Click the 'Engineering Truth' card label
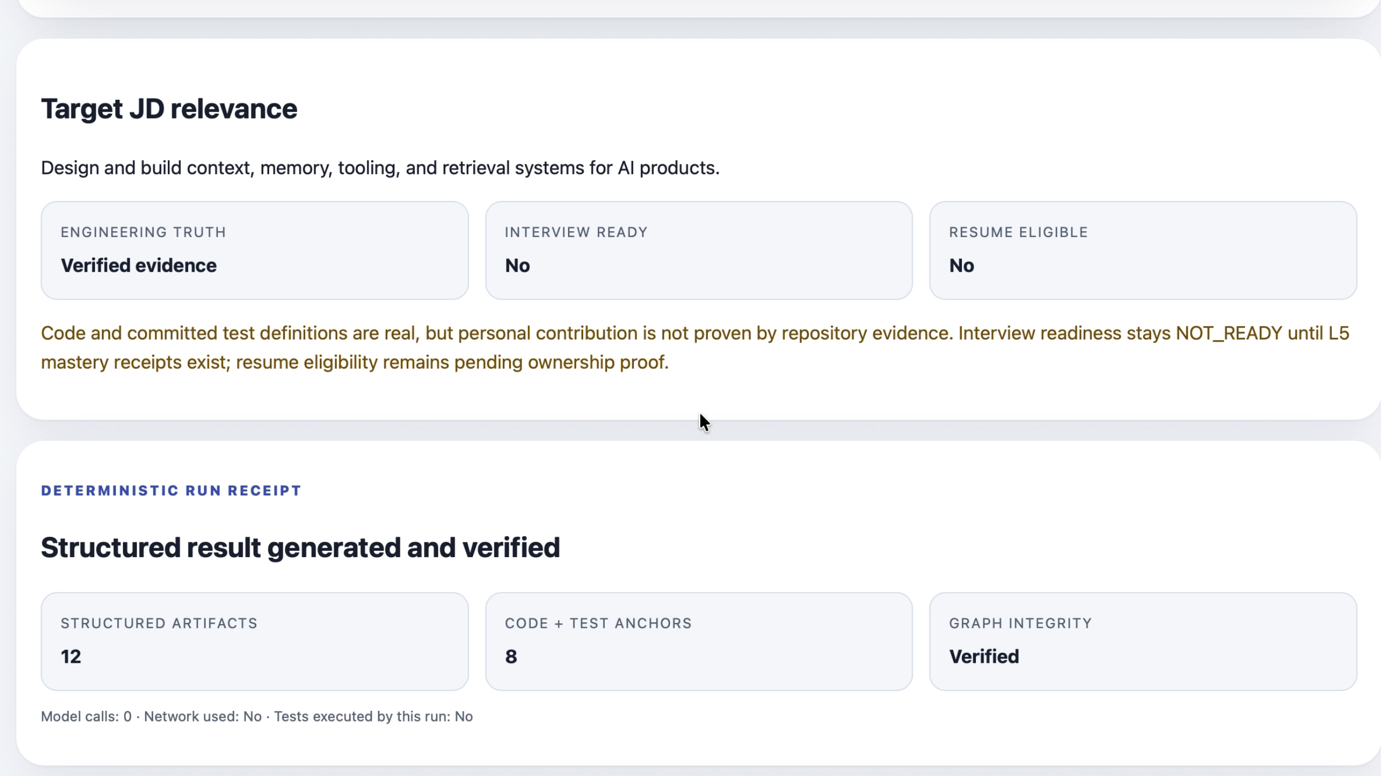The image size is (1381, 776). [143, 232]
